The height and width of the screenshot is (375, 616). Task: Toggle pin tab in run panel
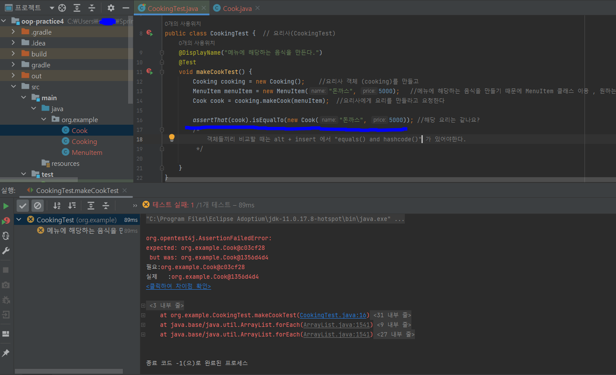pos(6,353)
